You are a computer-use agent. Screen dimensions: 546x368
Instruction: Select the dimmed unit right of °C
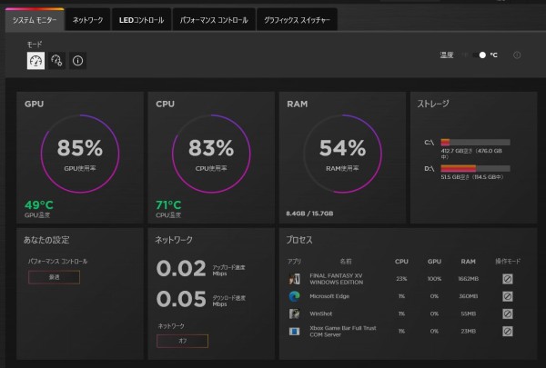coord(516,55)
